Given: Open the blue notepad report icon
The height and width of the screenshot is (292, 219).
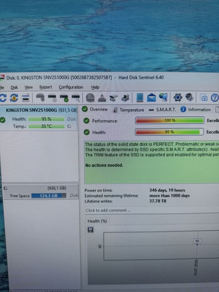Looking at the screenshot, I should [x=140, y=97].
